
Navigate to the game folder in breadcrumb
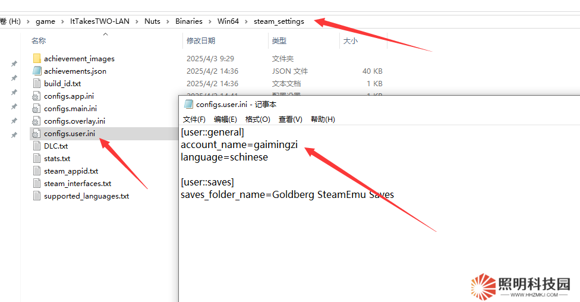45,21
